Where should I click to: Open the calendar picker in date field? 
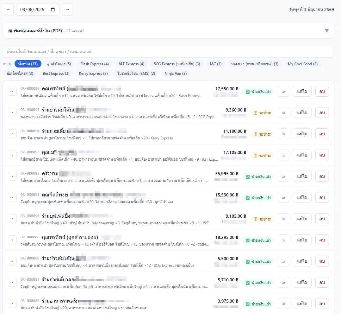point(53,10)
